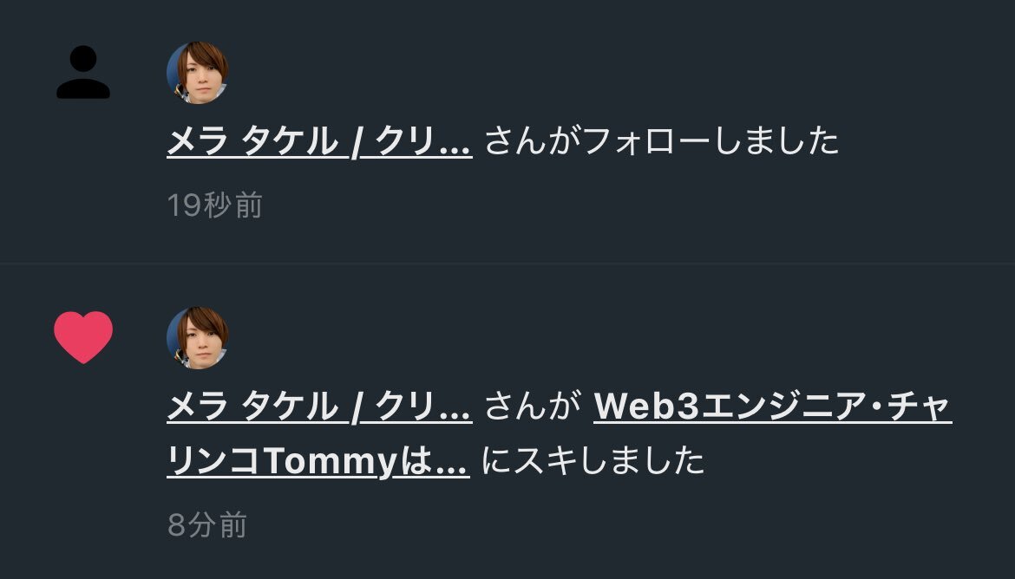Click the 8分前 timestamp
The height and width of the screenshot is (579, 1015).
(x=207, y=524)
